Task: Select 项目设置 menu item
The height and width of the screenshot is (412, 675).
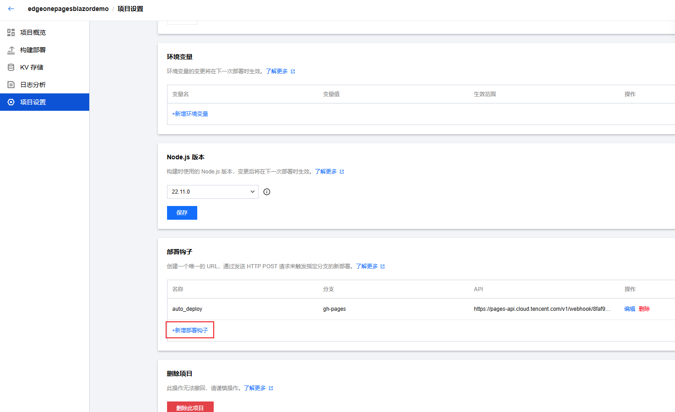Action: click(44, 102)
